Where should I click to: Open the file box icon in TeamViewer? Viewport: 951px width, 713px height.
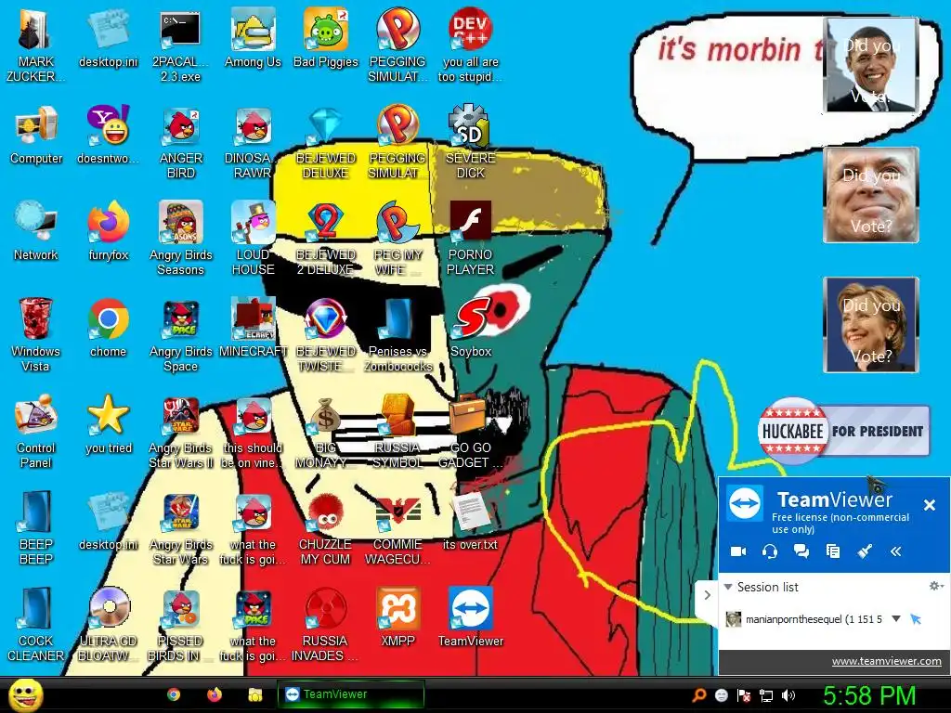pyautogui.click(x=833, y=551)
